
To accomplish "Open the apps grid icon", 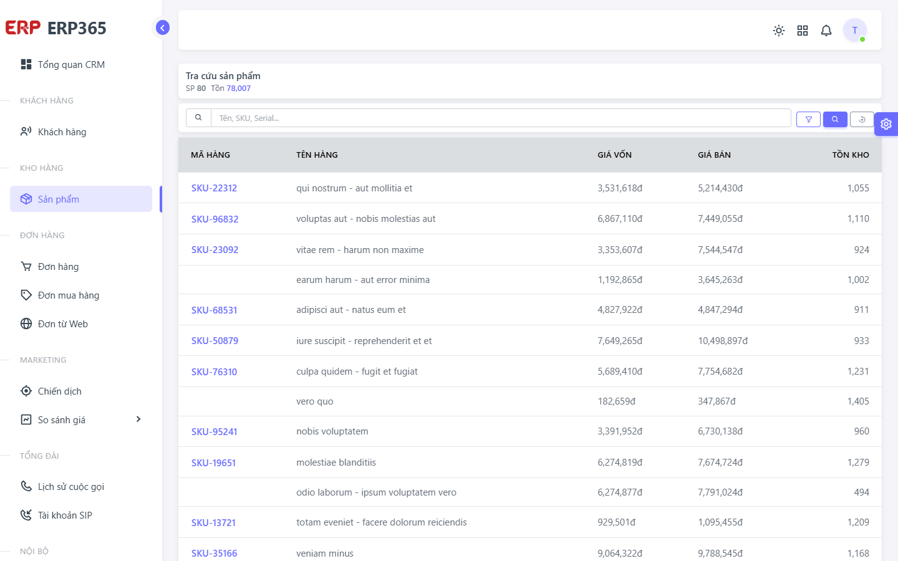I will click(803, 31).
